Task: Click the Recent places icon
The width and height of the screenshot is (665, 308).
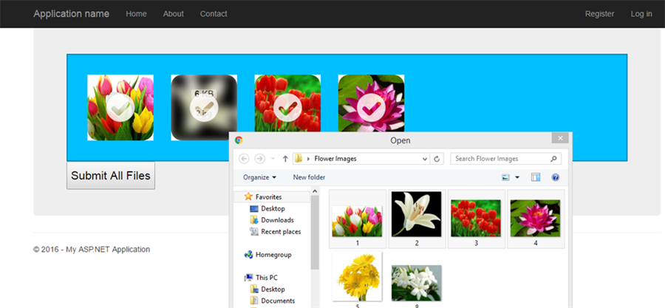Action: 254,231
